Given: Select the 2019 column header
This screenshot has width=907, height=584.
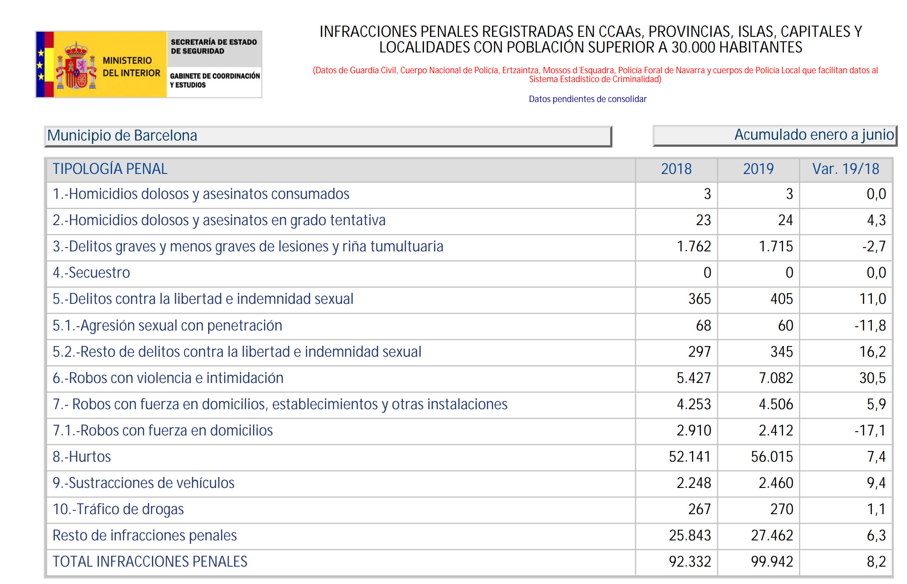Looking at the screenshot, I should (x=758, y=168).
